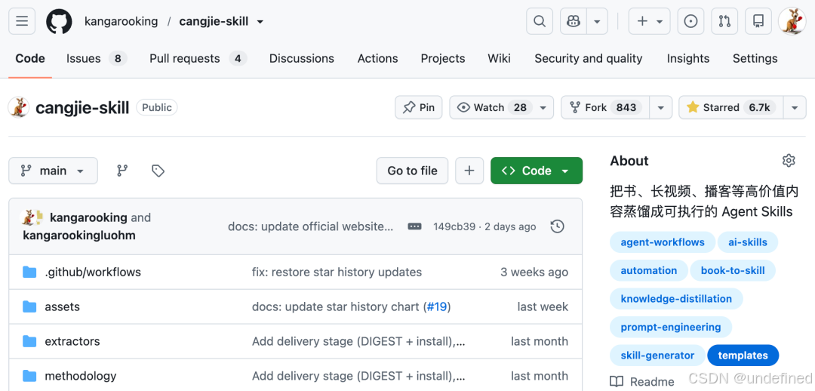The image size is (815, 391).
Task: Open latest commit message docs: update official website
Action: coord(310,226)
